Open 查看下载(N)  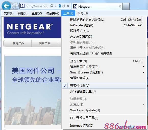[104, 61]
